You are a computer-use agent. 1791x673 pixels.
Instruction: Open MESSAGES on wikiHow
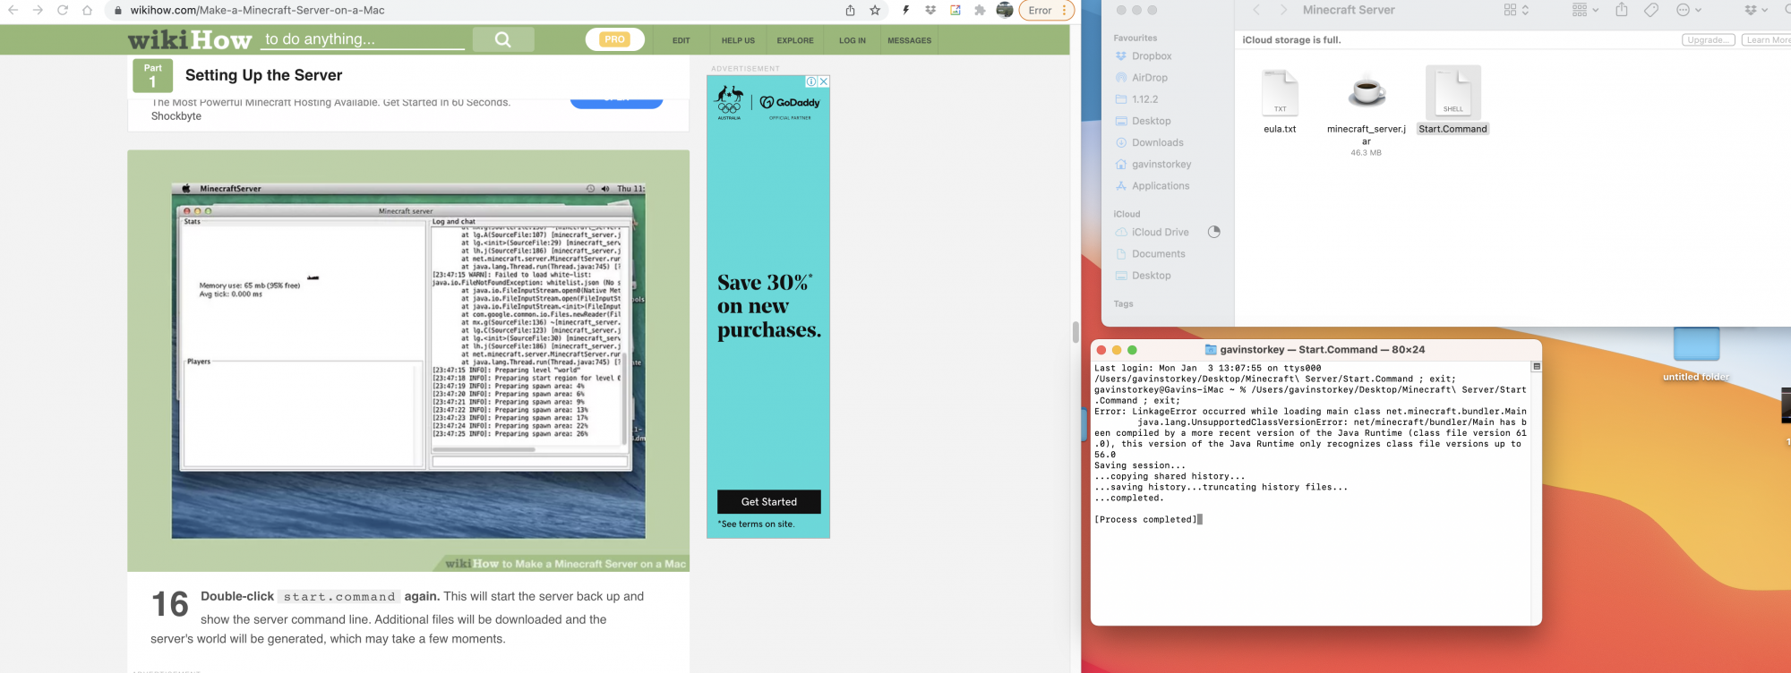[909, 40]
